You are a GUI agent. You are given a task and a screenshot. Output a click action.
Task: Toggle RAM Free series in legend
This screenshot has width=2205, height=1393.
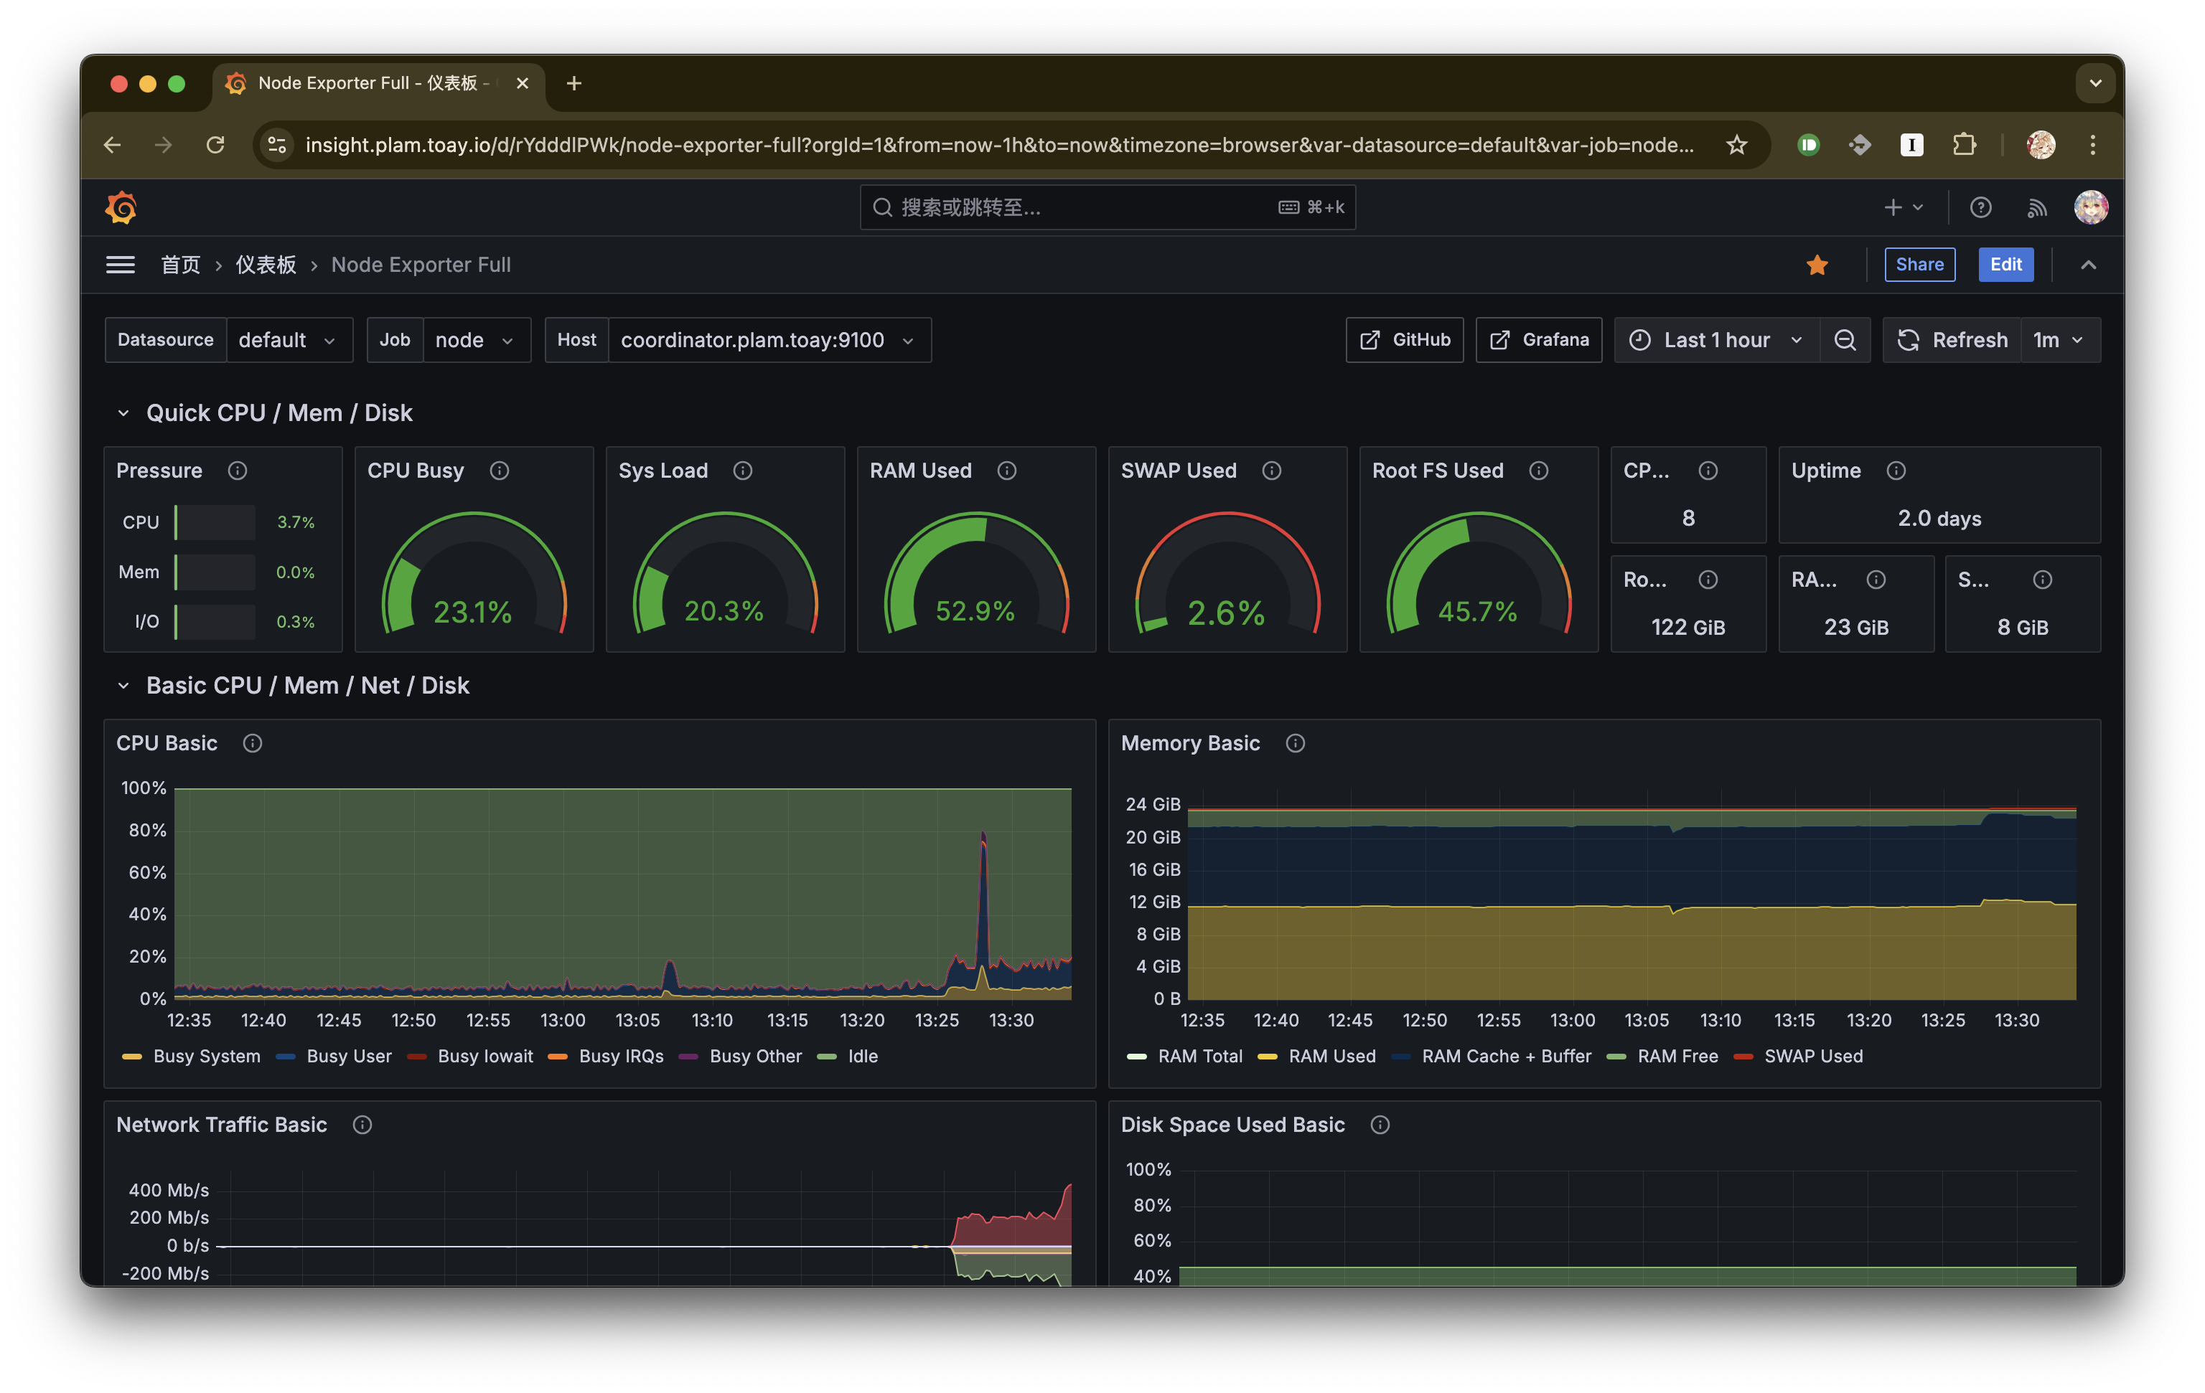pyautogui.click(x=1677, y=1056)
